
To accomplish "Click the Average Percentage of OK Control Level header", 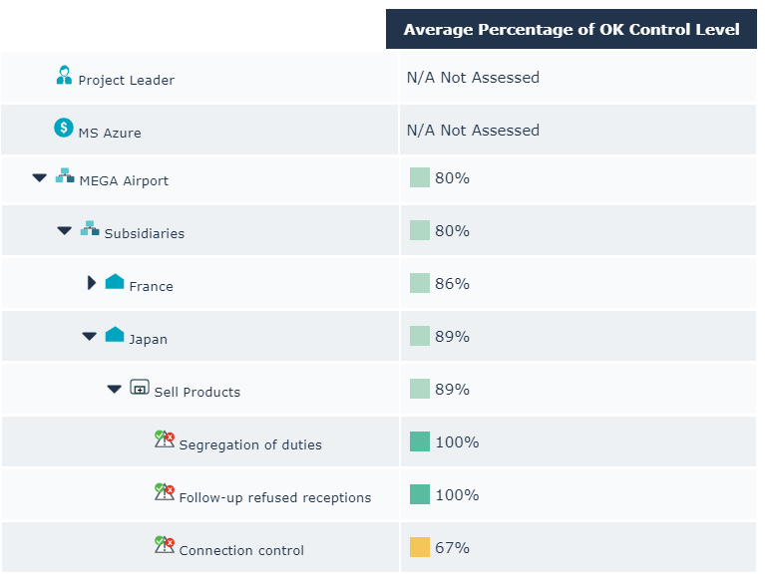I will (572, 30).
